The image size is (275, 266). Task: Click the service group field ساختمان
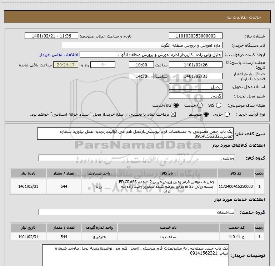[137, 212]
